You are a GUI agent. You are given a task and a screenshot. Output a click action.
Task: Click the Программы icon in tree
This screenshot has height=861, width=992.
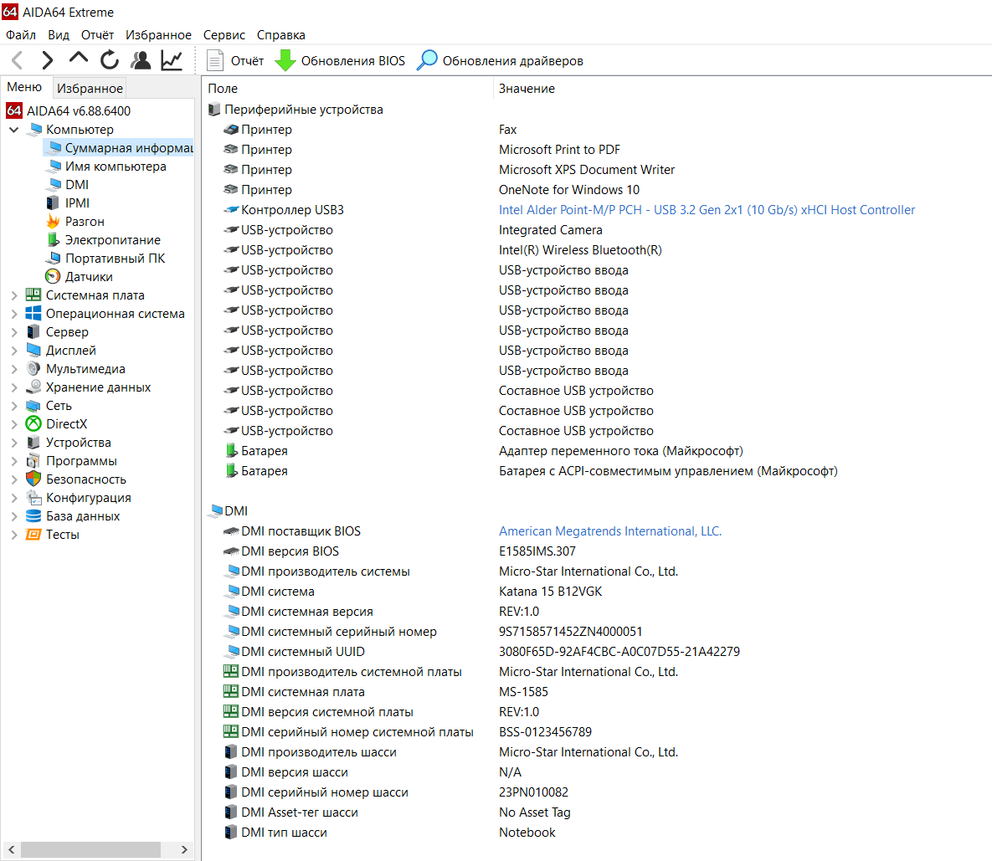33,461
